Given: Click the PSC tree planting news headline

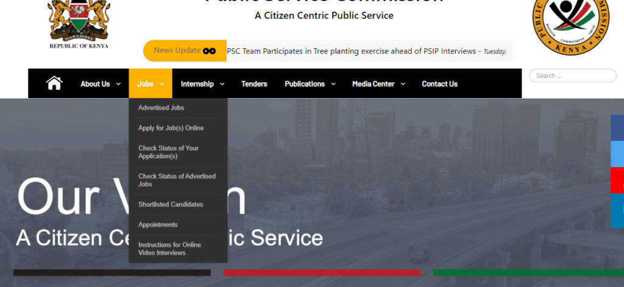Looking at the screenshot, I should click(x=352, y=51).
